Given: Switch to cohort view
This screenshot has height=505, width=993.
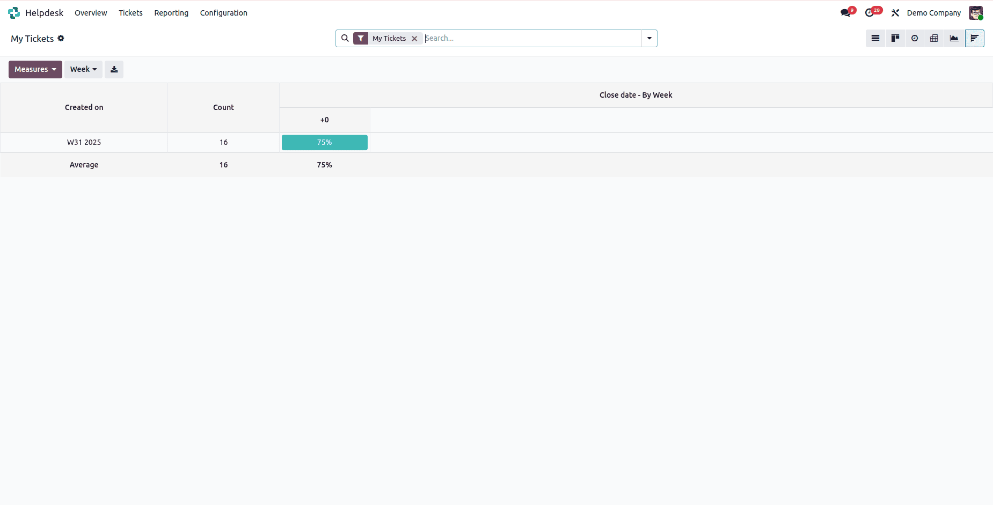Looking at the screenshot, I should (974, 38).
